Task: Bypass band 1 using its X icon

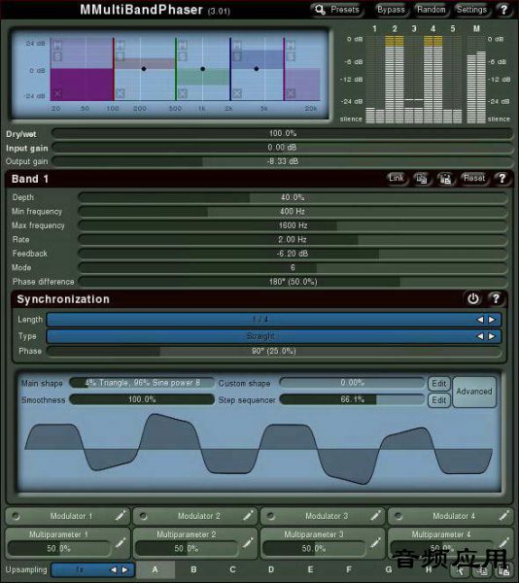Action: point(57,93)
